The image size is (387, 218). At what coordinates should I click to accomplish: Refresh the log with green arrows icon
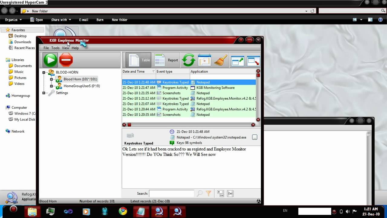(189, 60)
